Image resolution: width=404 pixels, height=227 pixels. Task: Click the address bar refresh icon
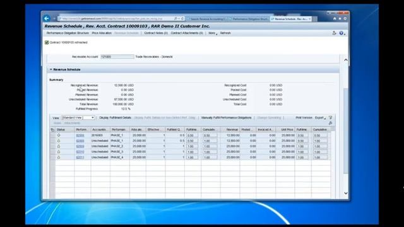coord(182,18)
